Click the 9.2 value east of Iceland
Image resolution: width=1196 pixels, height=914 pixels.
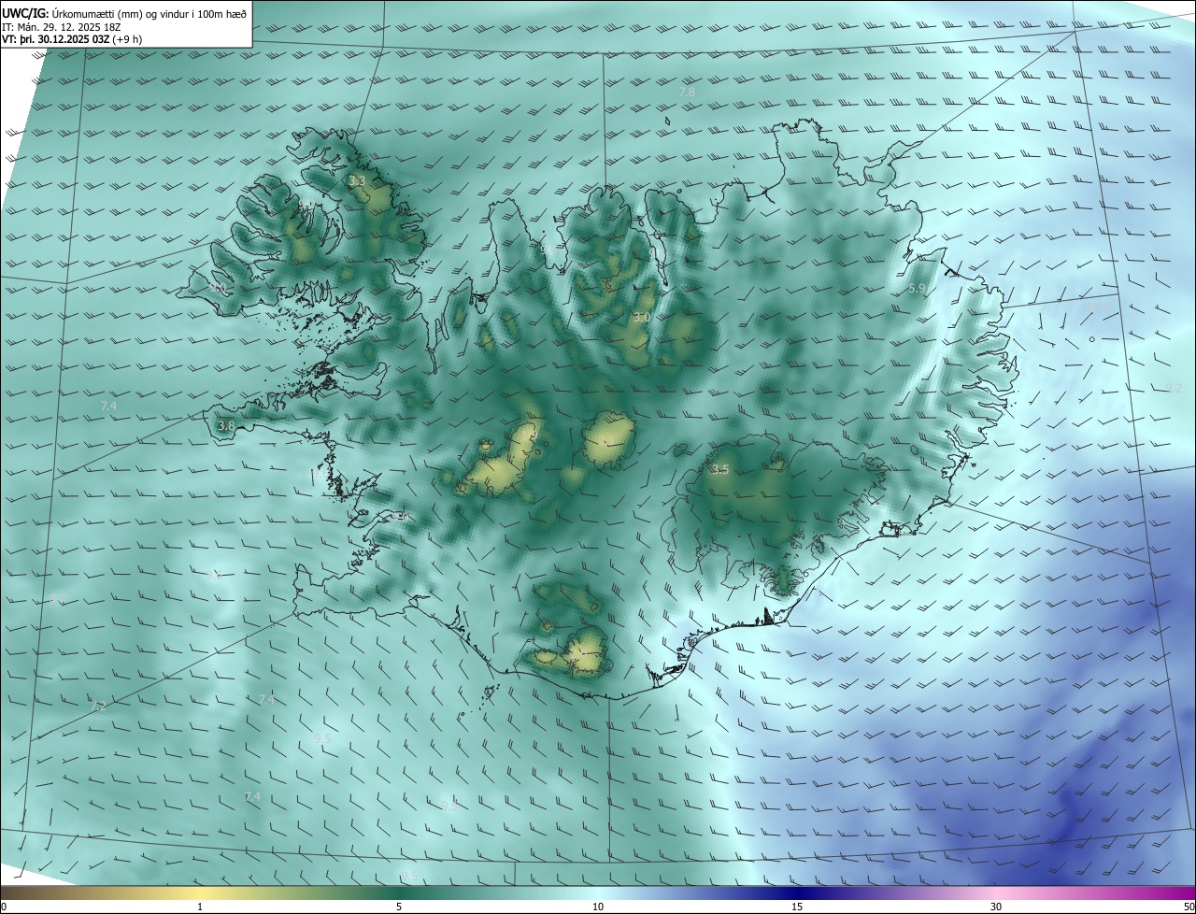point(1174,388)
